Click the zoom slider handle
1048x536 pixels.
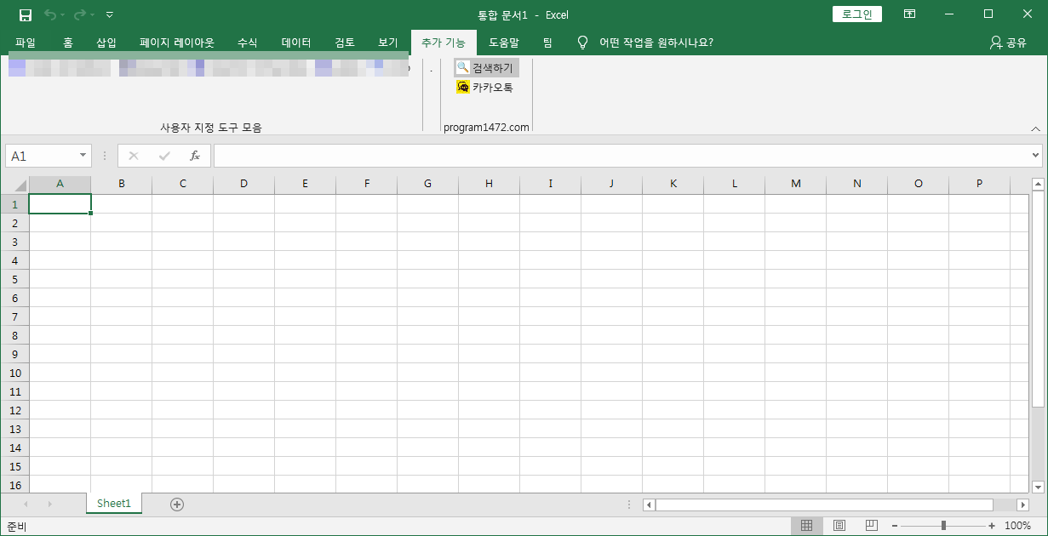click(943, 526)
